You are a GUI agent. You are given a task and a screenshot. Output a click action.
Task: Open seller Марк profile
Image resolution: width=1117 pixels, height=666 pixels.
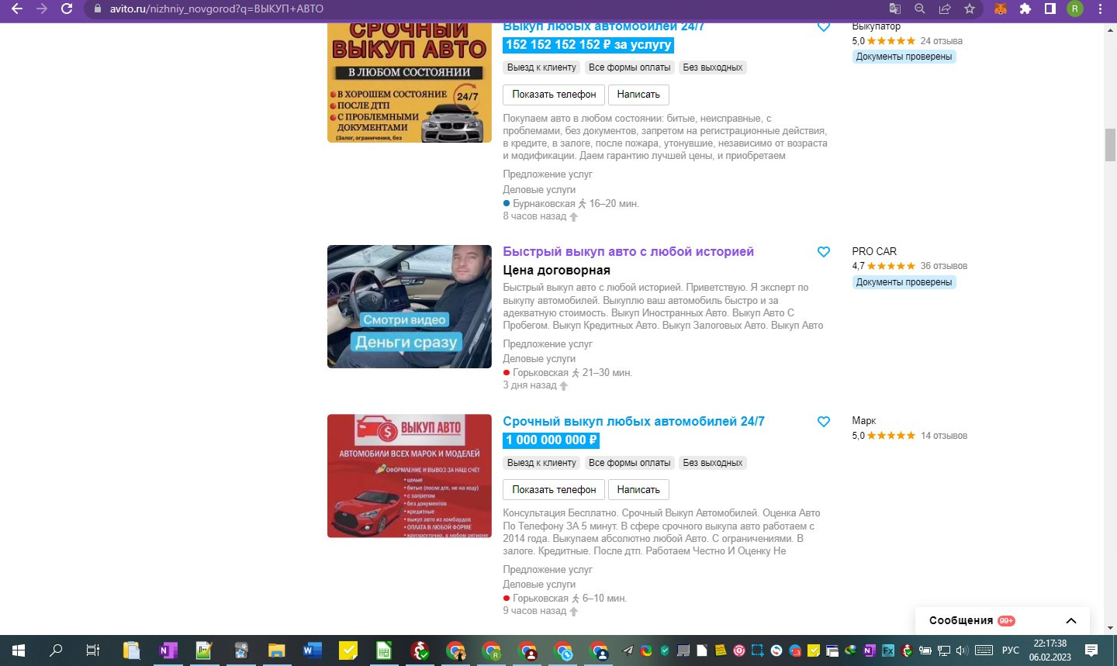point(864,421)
